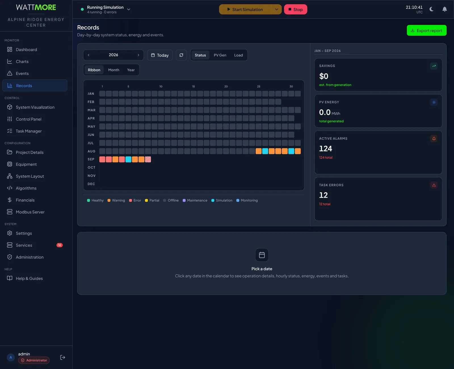This screenshot has height=369, width=454.
Task: Expand the Running Simulation status dropdown
Action: (129, 9)
